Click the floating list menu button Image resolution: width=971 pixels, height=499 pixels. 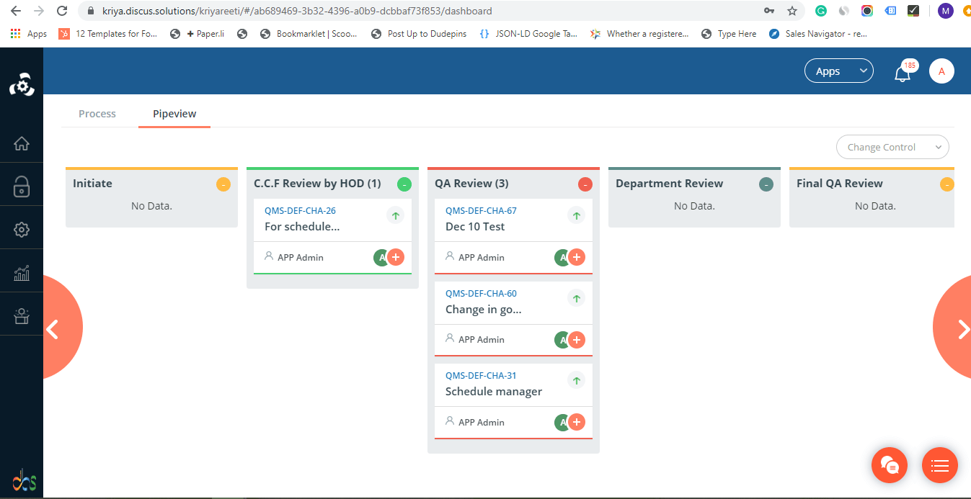click(x=939, y=465)
